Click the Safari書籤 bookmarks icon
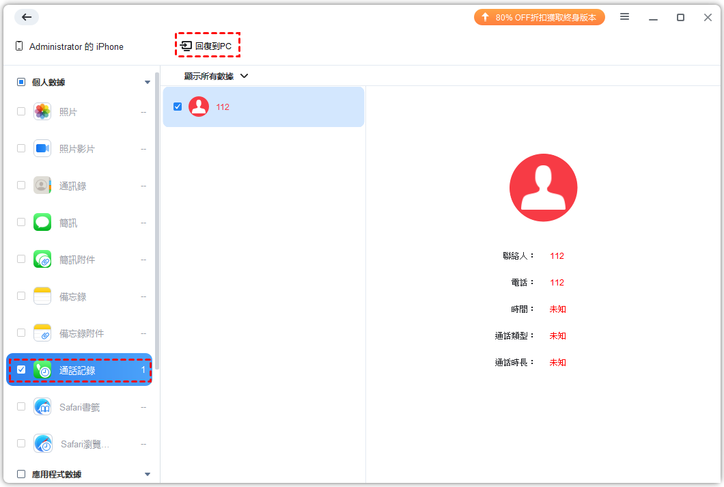The height and width of the screenshot is (487, 724). click(42, 407)
